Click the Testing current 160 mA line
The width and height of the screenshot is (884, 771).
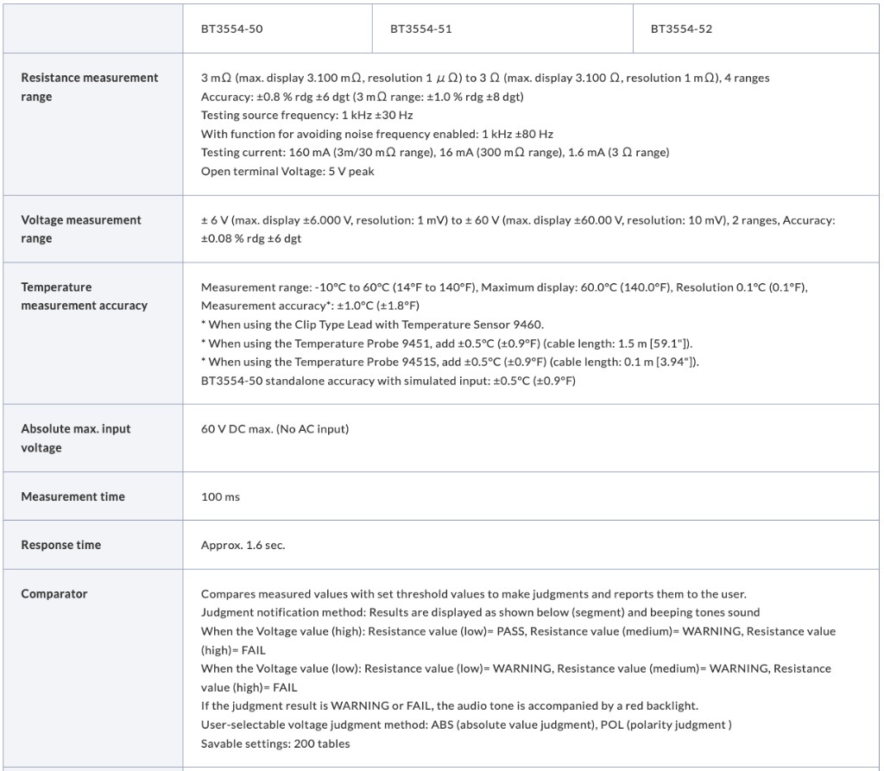click(x=434, y=152)
